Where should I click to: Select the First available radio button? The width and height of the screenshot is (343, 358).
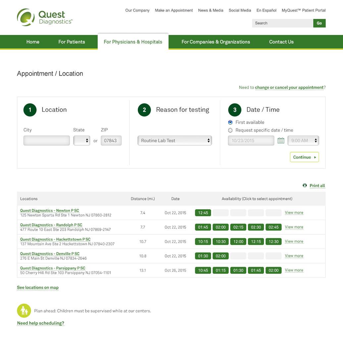[230, 122]
